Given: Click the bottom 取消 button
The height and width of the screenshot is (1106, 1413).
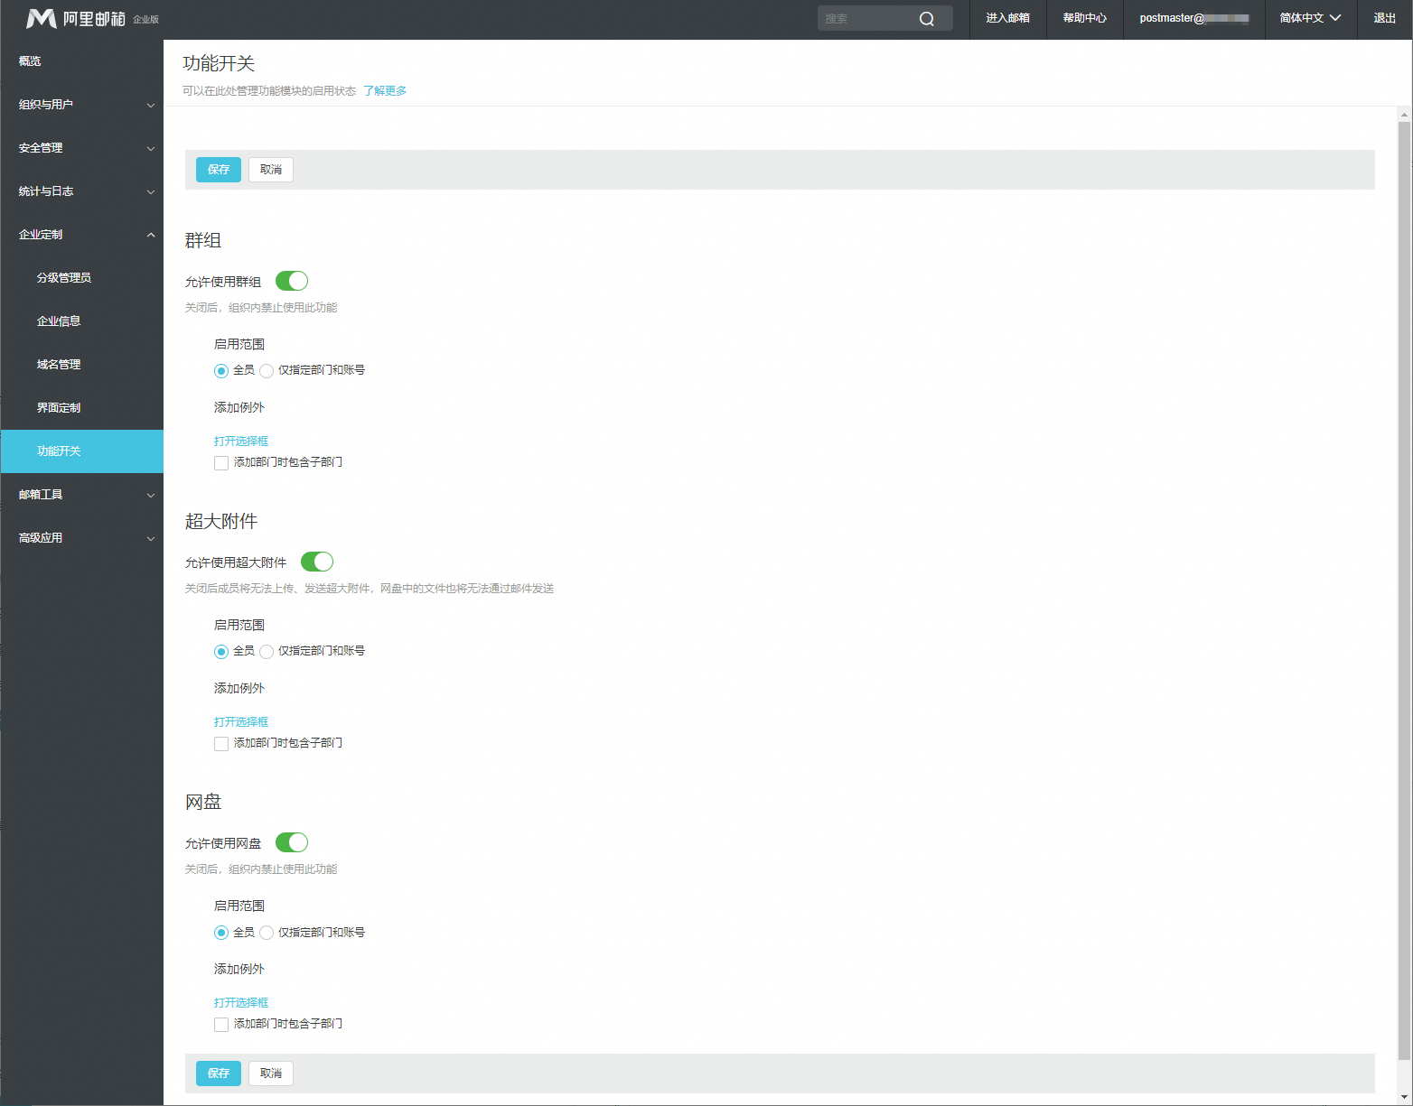Looking at the screenshot, I should 271,1073.
